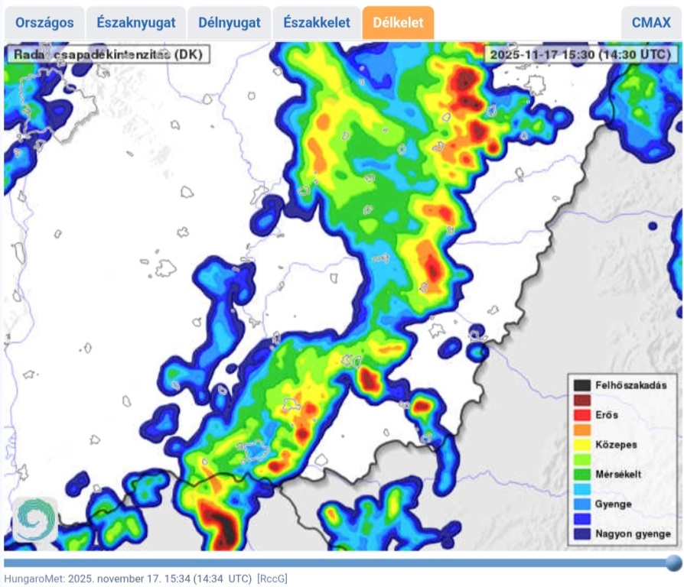Click the orange legend swatch below Erős

(x=583, y=430)
